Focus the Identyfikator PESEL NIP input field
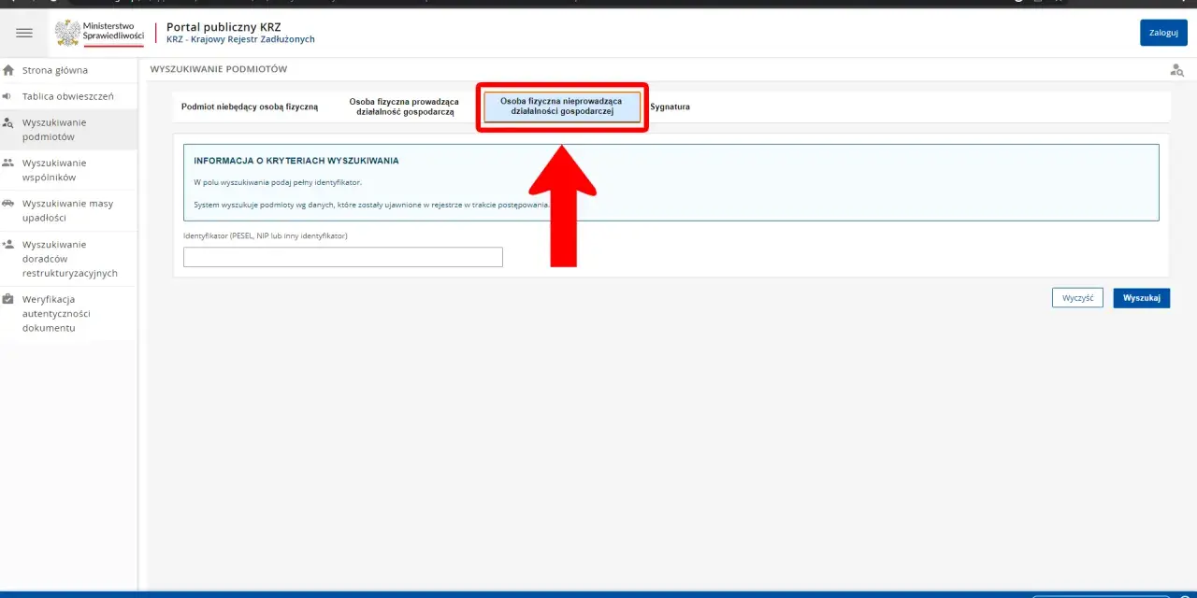This screenshot has width=1197, height=598. (x=343, y=257)
